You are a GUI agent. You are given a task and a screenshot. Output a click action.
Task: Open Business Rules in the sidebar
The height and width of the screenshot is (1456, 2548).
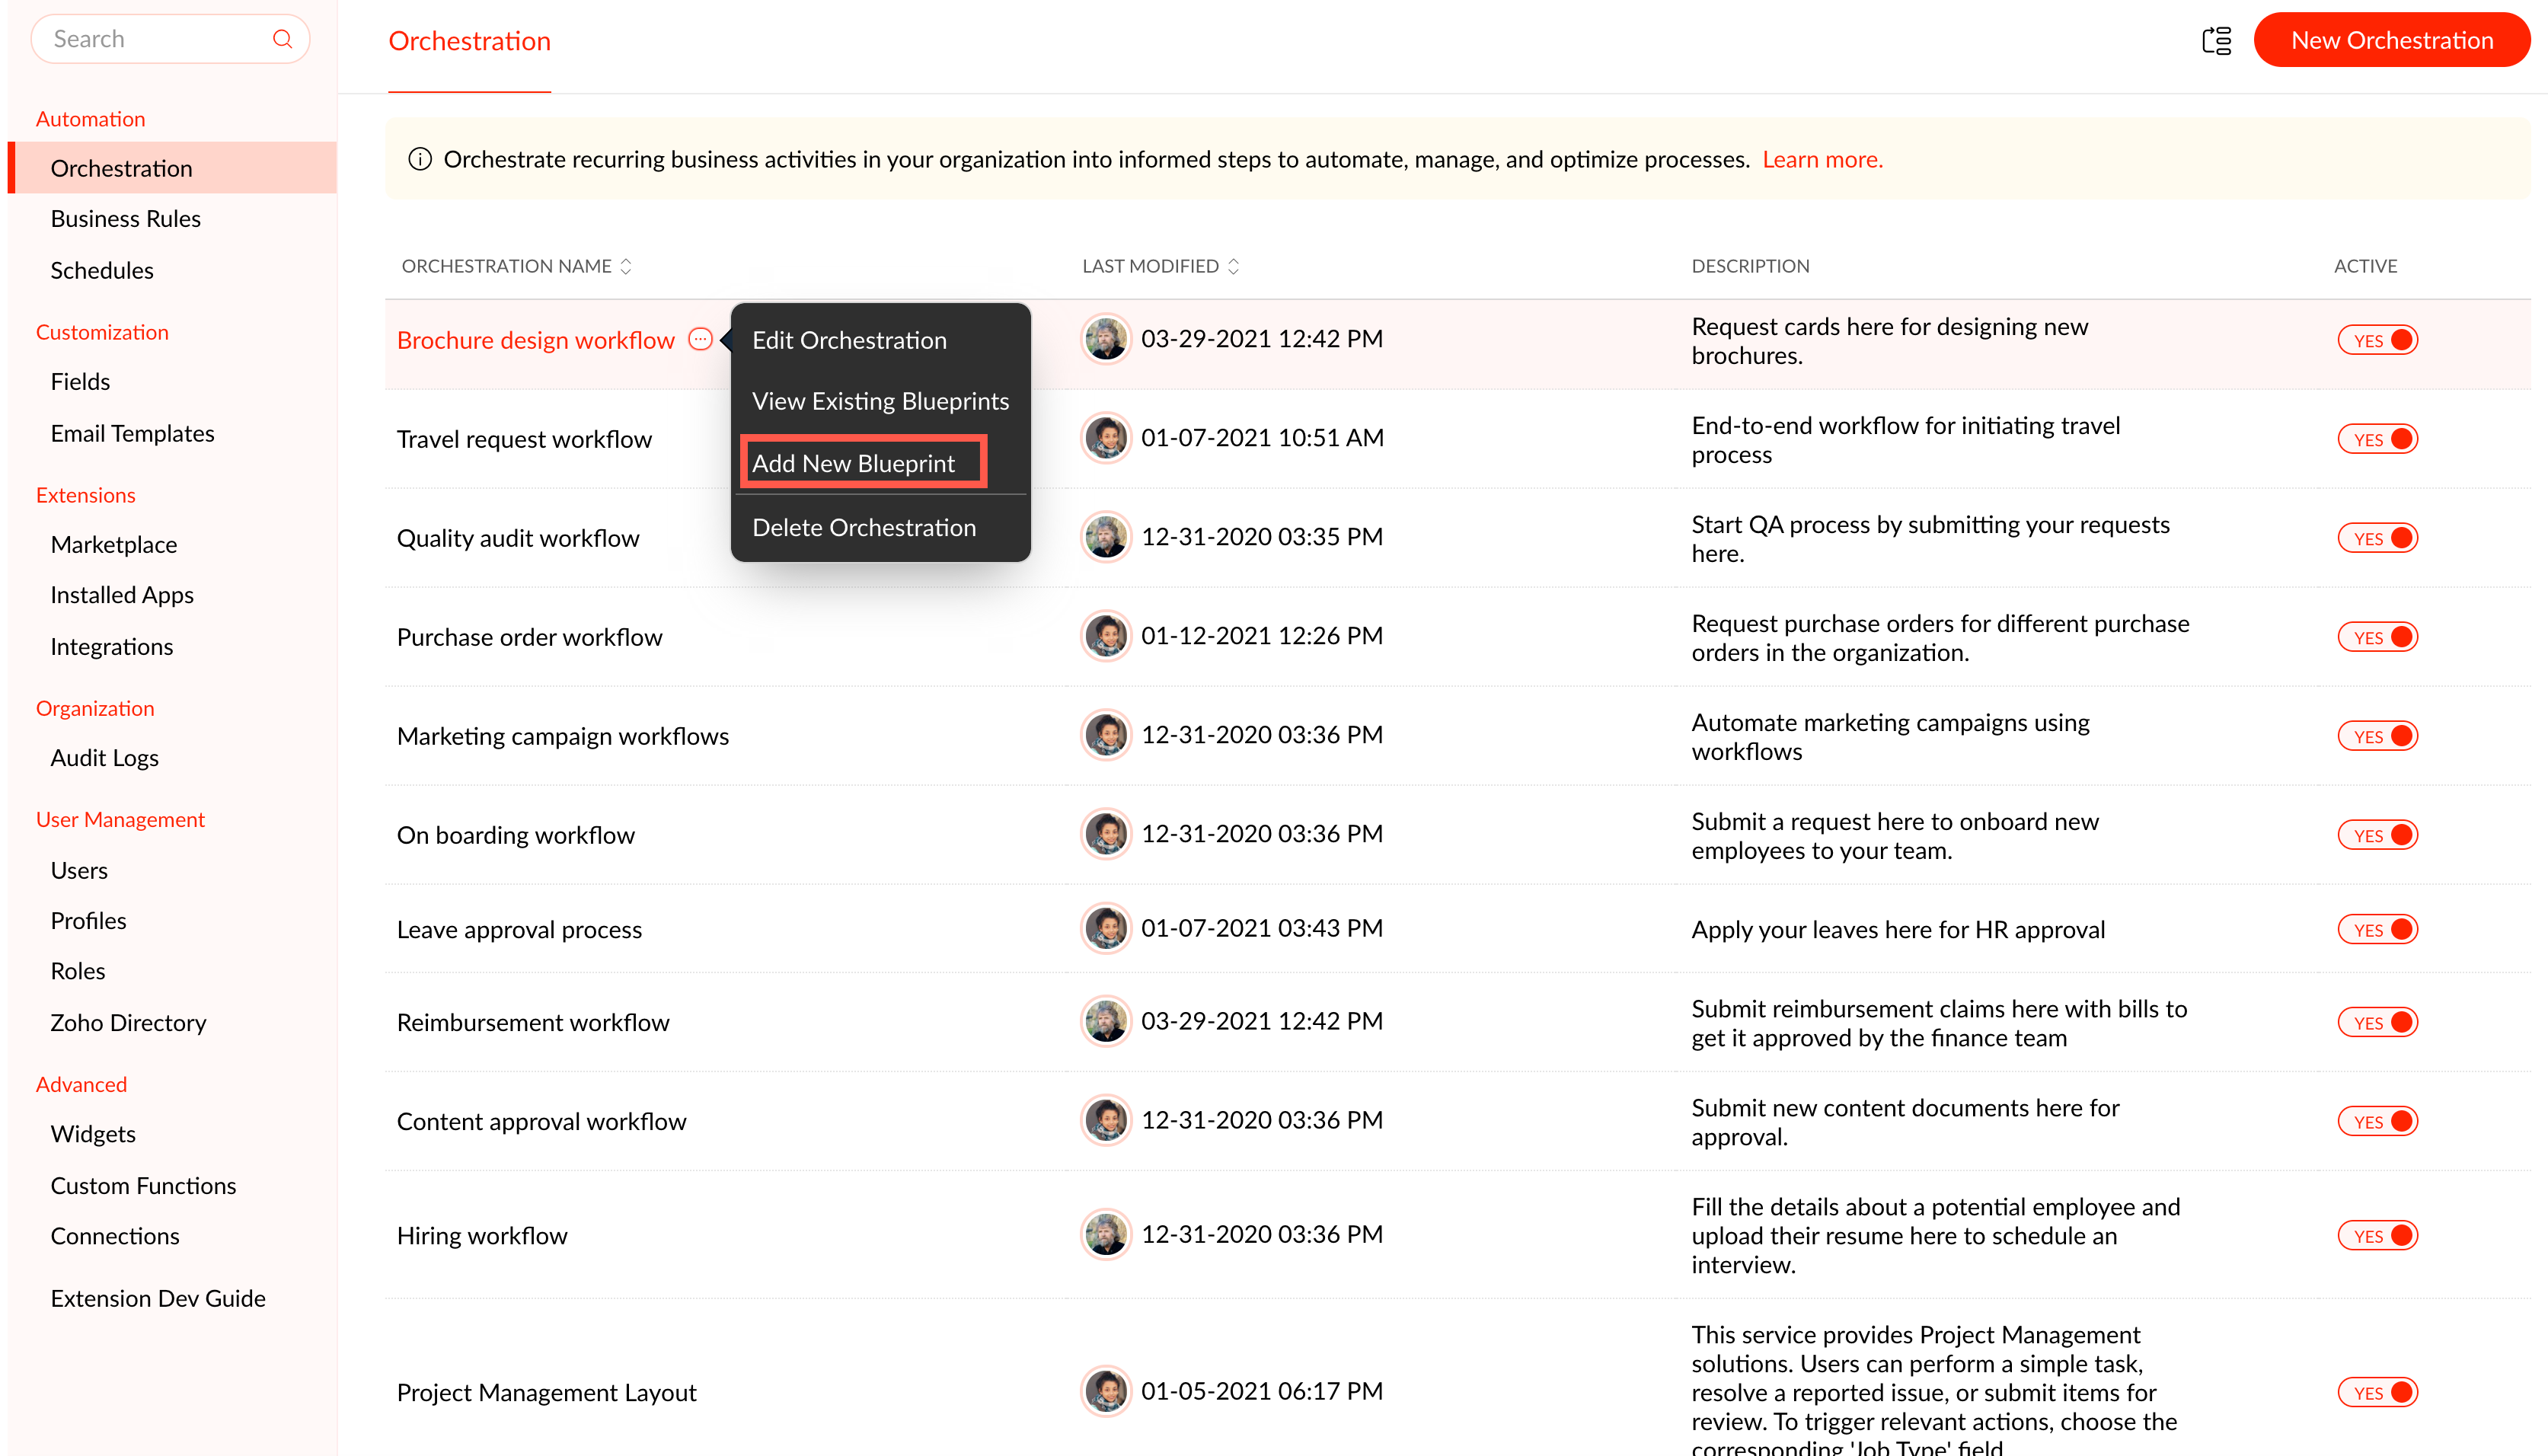point(125,218)
